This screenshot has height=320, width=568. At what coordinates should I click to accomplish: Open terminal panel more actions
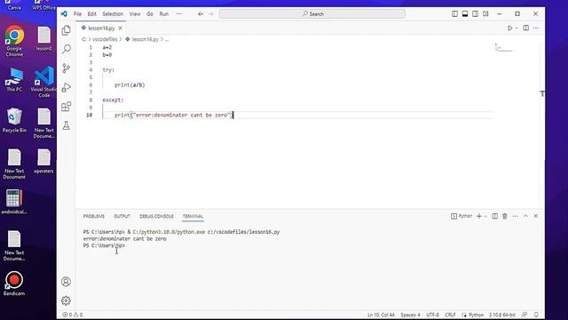coord(515,216)
